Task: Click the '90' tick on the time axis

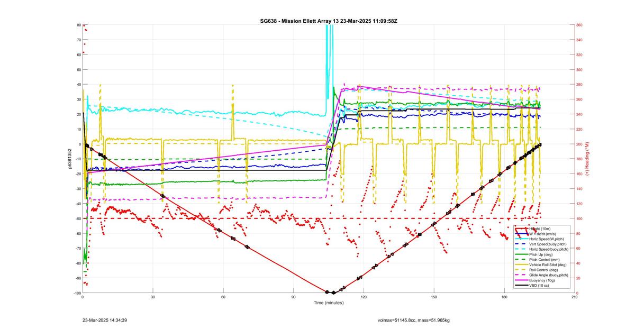Action: point(293,297)
